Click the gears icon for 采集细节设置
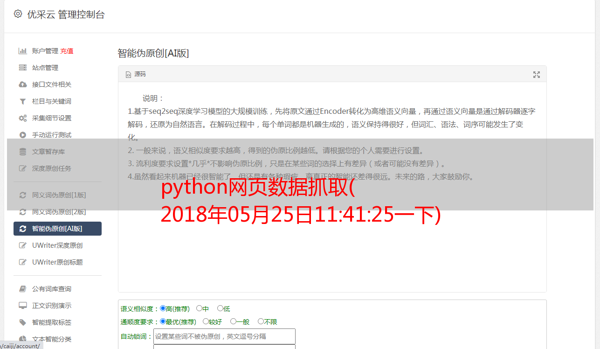 tap(22, 118)
